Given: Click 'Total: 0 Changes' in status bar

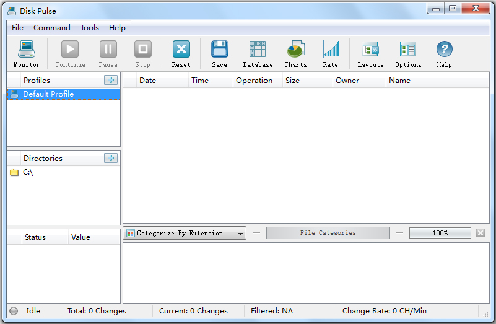Looking at the screenshot, I should (x=97, y=311).
